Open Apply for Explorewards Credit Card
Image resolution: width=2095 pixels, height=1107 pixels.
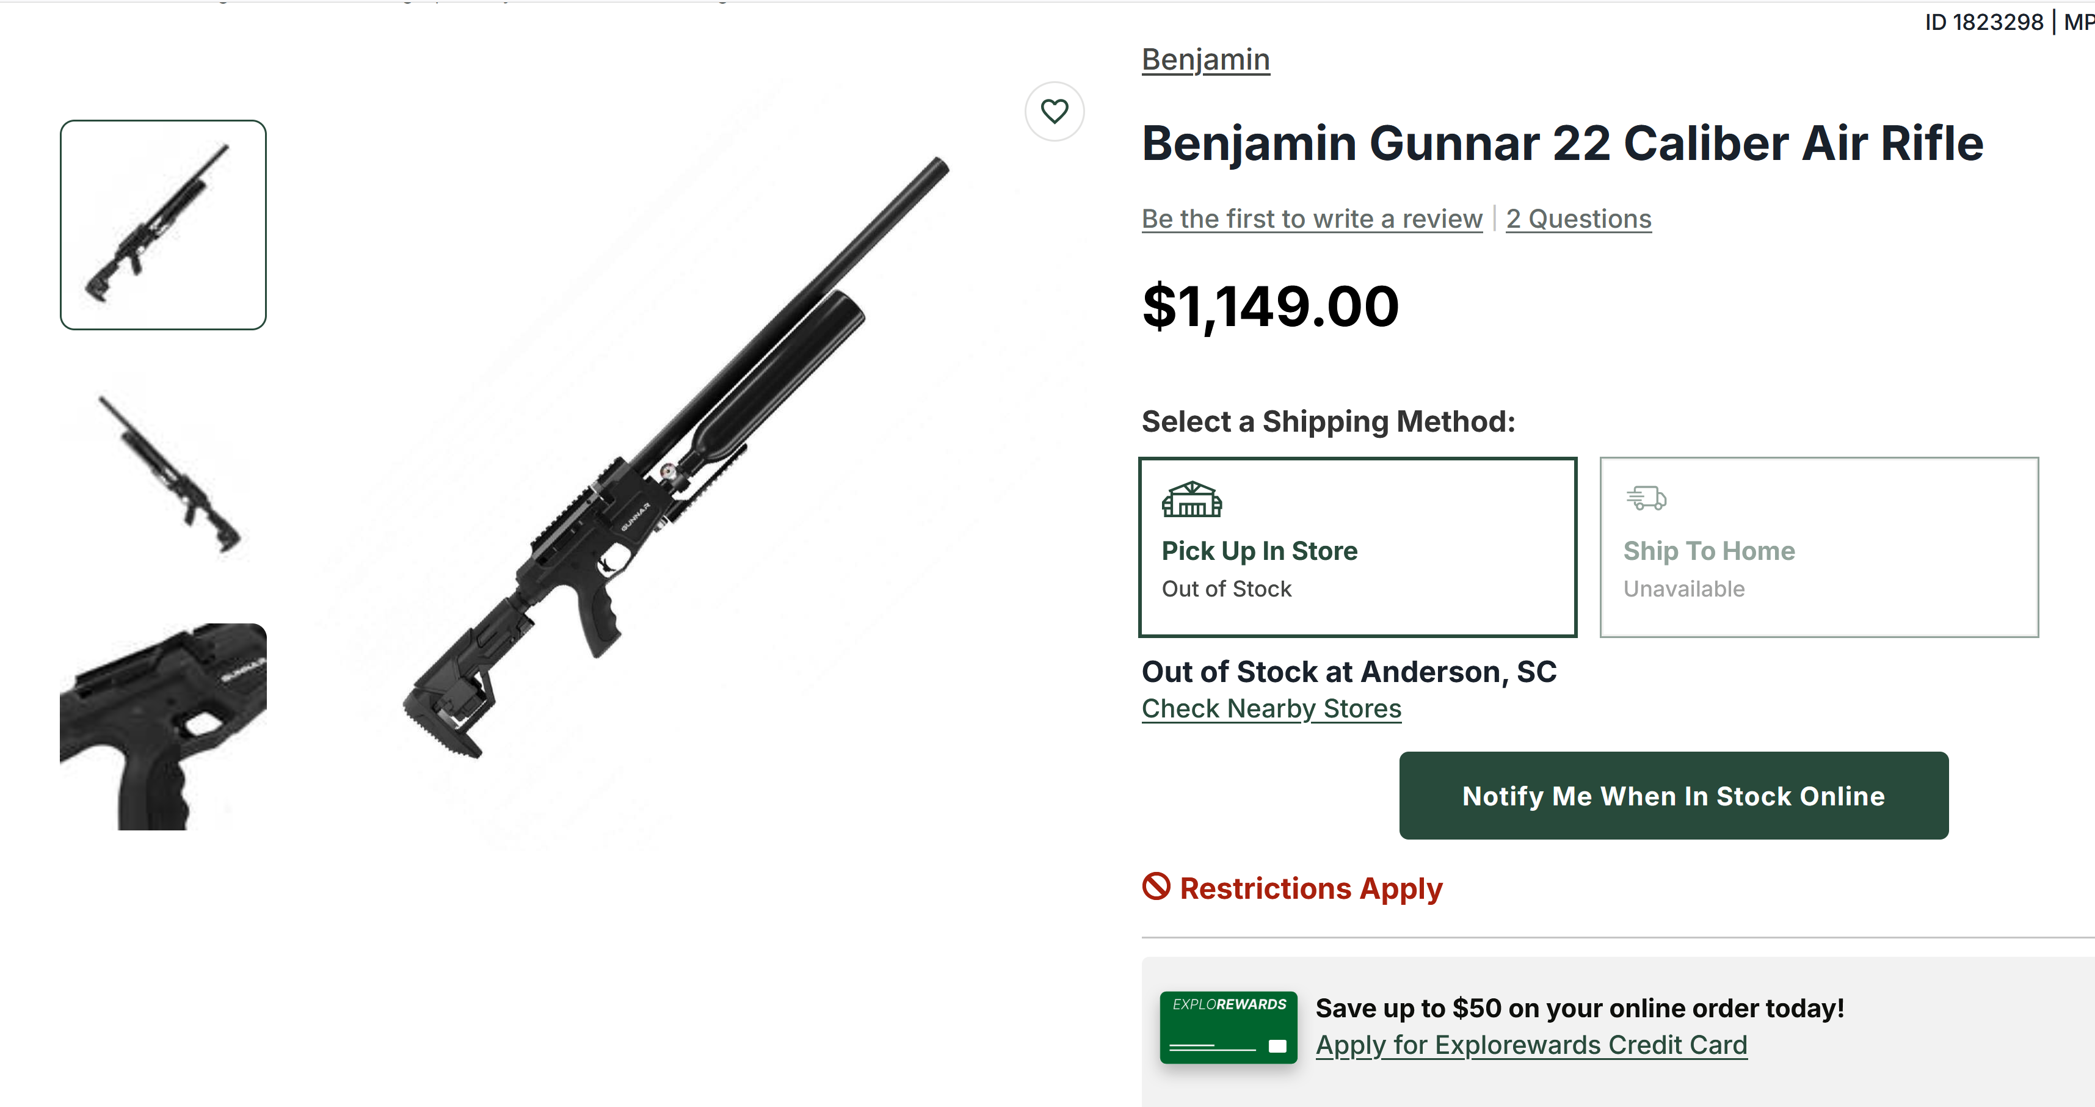point(1531,1044)
